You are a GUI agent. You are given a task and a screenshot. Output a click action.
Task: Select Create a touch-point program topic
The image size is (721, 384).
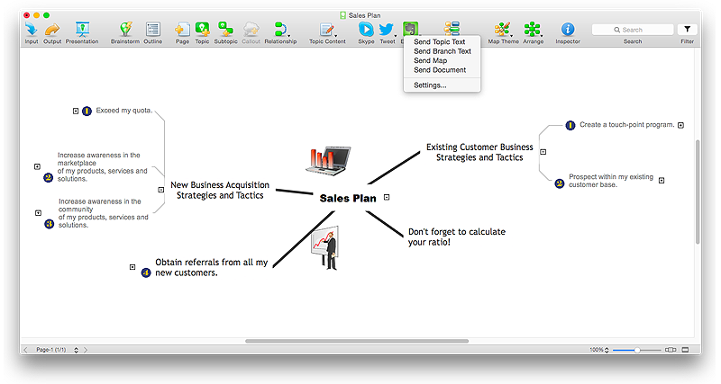626,125
